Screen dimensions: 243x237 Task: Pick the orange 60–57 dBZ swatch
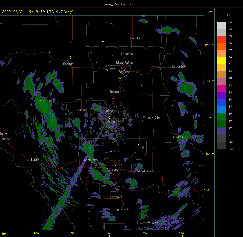pos(222,46)
